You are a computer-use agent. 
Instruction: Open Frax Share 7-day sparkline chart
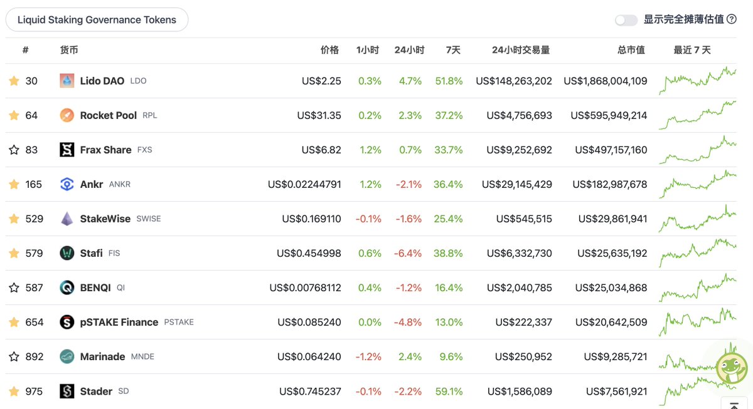(698, 150)
